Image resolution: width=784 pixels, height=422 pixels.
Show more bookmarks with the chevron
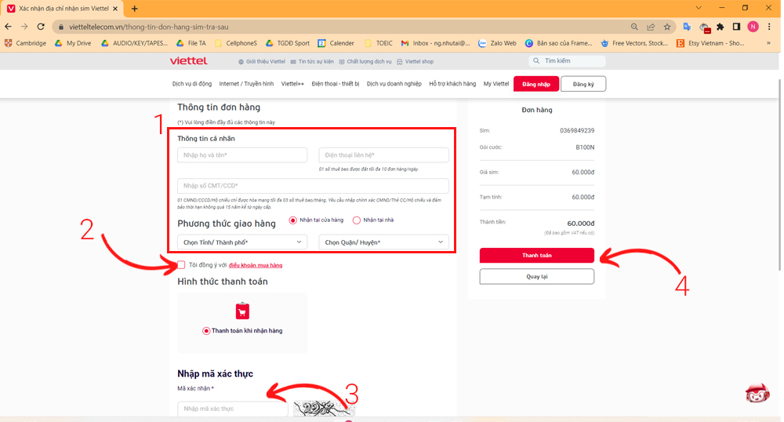point(768,43)
